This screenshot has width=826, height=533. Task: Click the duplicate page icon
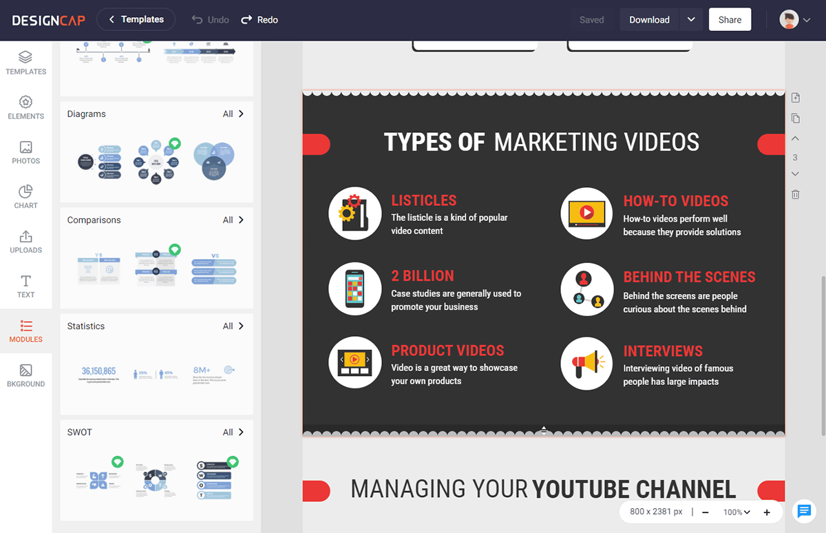click(x=796, y=118)
